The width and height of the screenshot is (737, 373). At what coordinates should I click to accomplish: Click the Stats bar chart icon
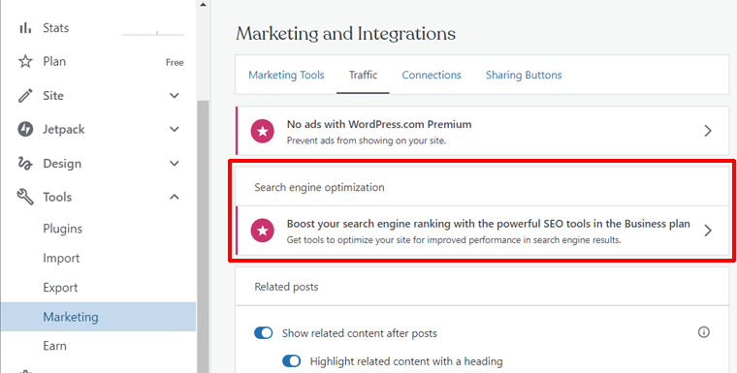pos(25,28)
